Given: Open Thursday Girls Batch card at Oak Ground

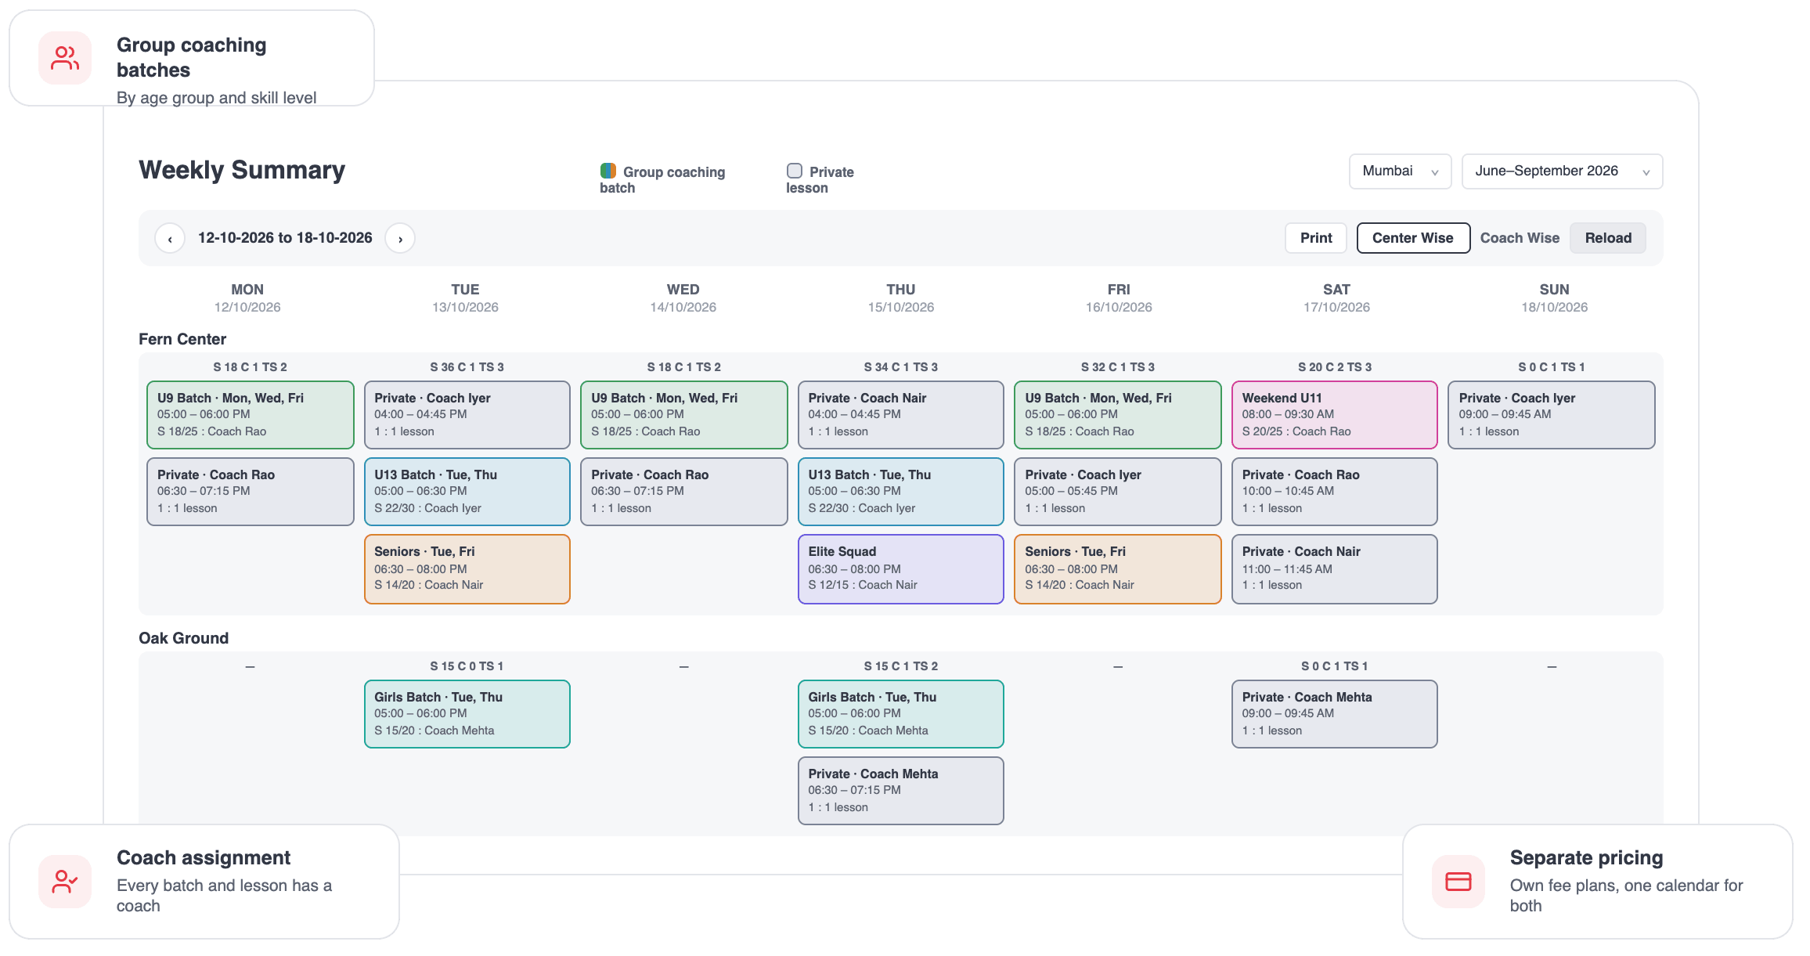Looking at the screenshot, I should (x=901, y=714).
